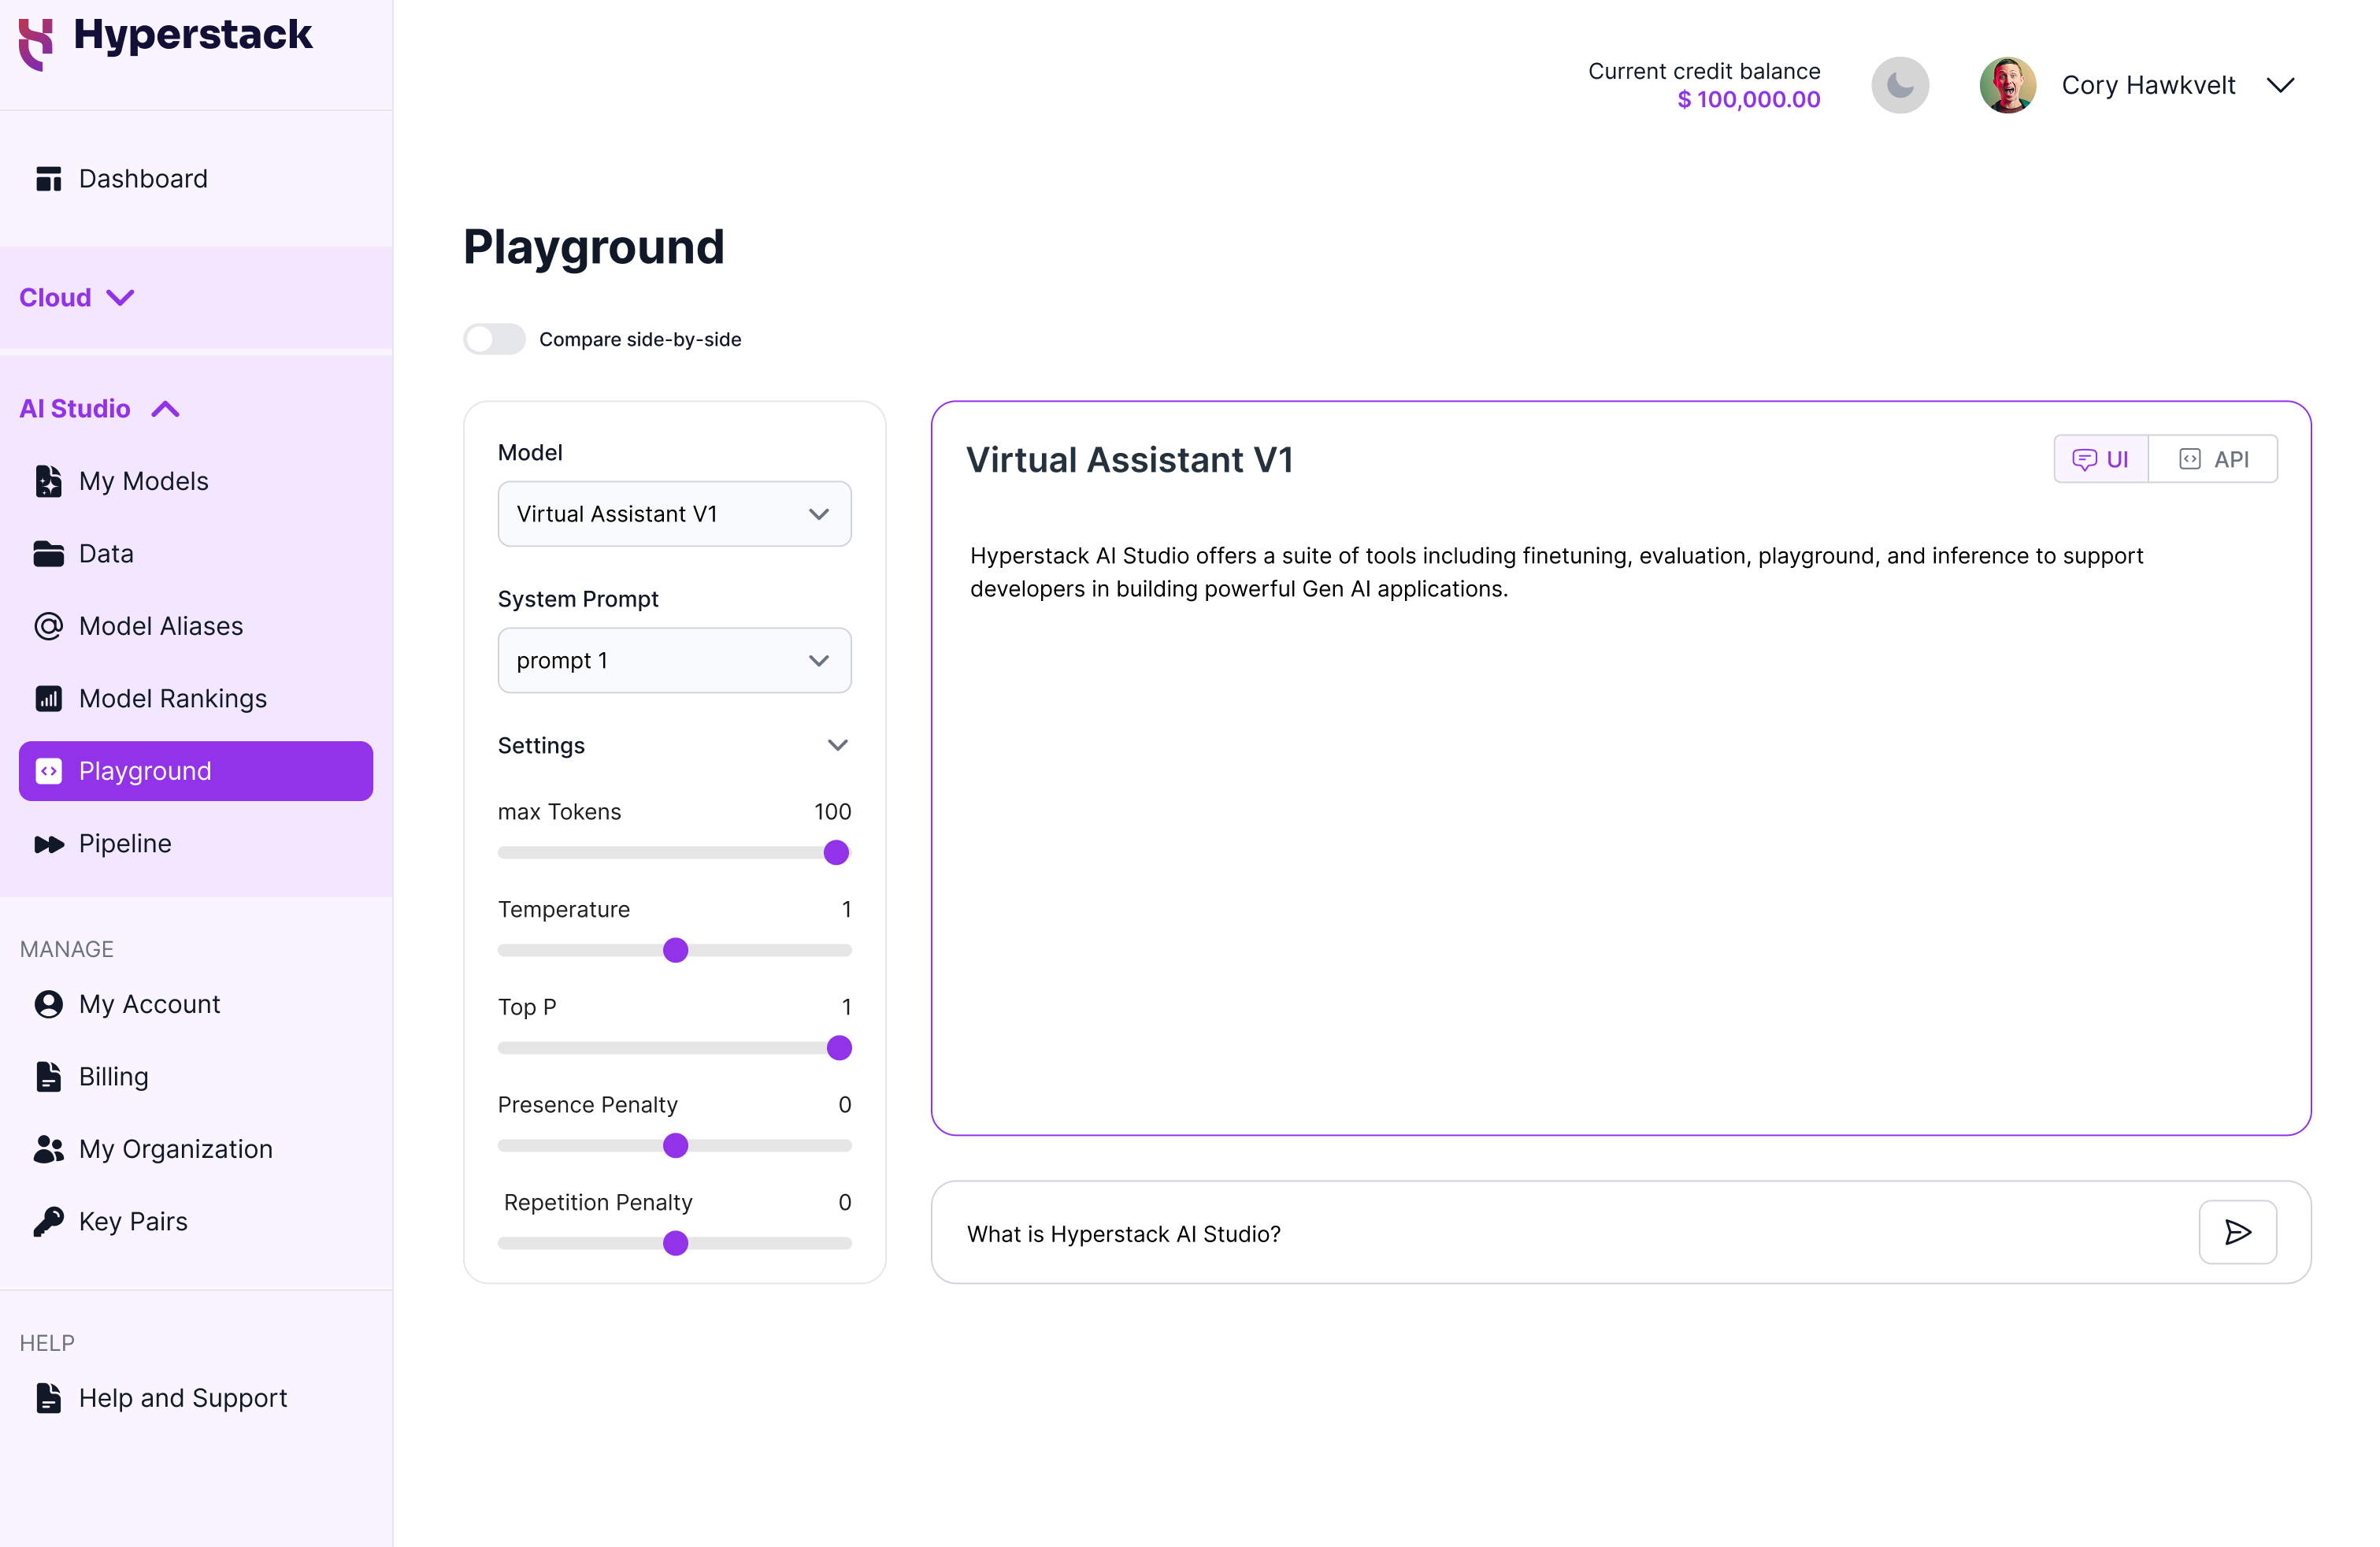Open Model Rankings page
The image size is (2380, 1547).
pyautogui.click(x=196, y=698)
